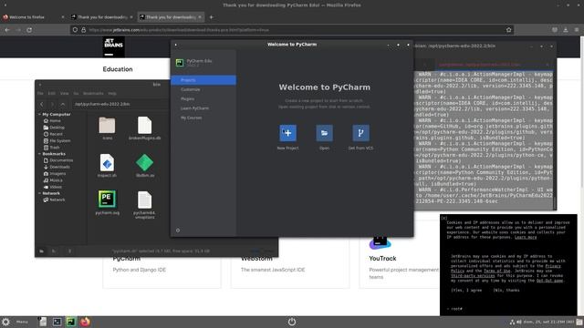This screenshot has width=584, height=328.
Task: Open the Customize section in PyCharm
Action: (191, 89)
